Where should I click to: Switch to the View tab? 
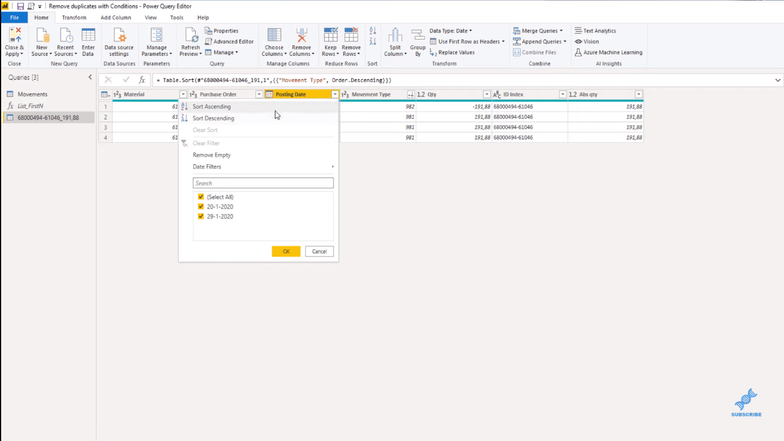tap(150, 18)
